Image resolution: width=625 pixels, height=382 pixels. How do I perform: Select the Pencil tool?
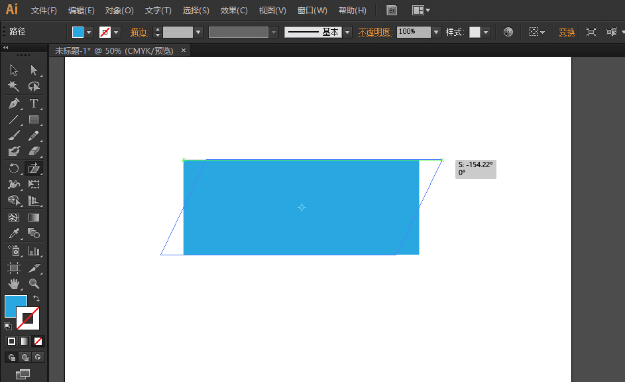(34, 135)
